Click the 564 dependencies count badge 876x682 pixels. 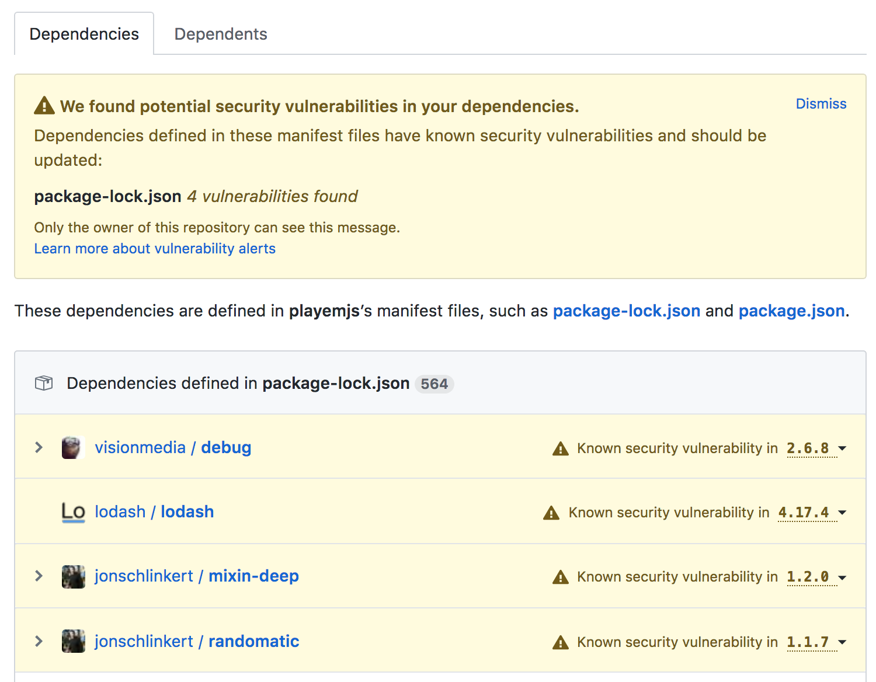434,384
